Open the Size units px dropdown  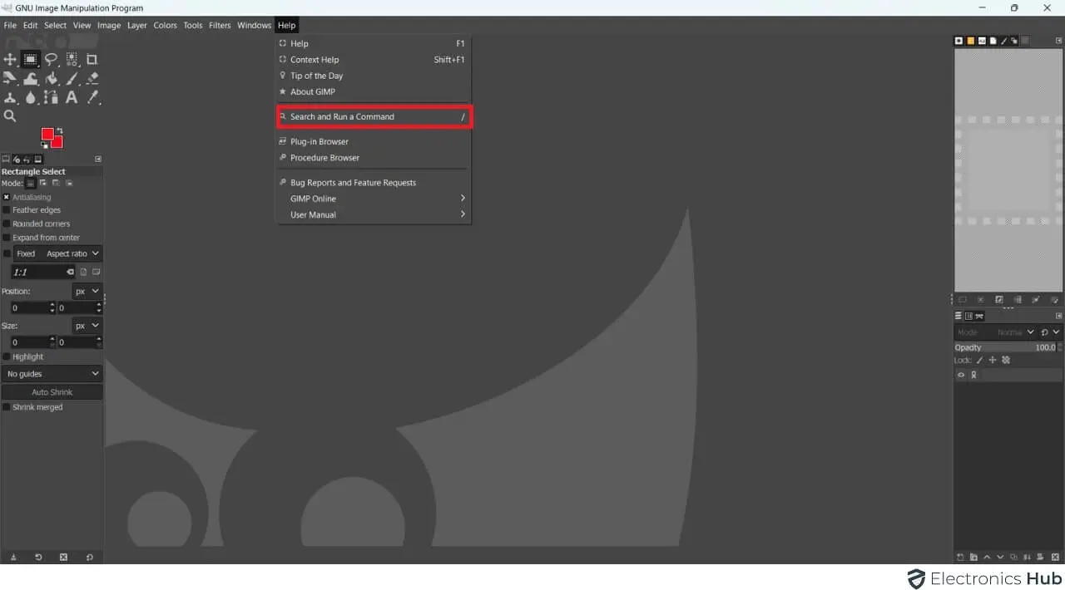(x=87, y=325)
